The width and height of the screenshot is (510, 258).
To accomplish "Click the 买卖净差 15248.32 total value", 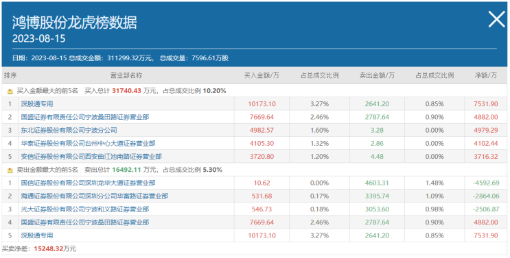I will click(49, 248).
